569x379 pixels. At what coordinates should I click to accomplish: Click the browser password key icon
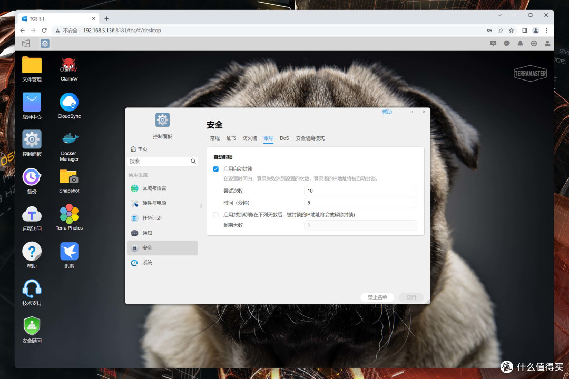[x=489, y=31]
